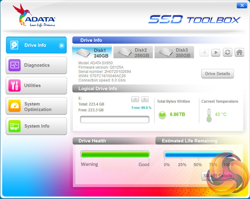Open System Optimization section
Image resolution: width=250 pixels, height=199 pixels.
point(36,106)
